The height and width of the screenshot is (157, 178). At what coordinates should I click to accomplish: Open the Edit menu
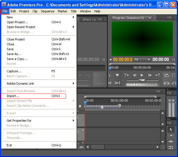coord(13,11)
